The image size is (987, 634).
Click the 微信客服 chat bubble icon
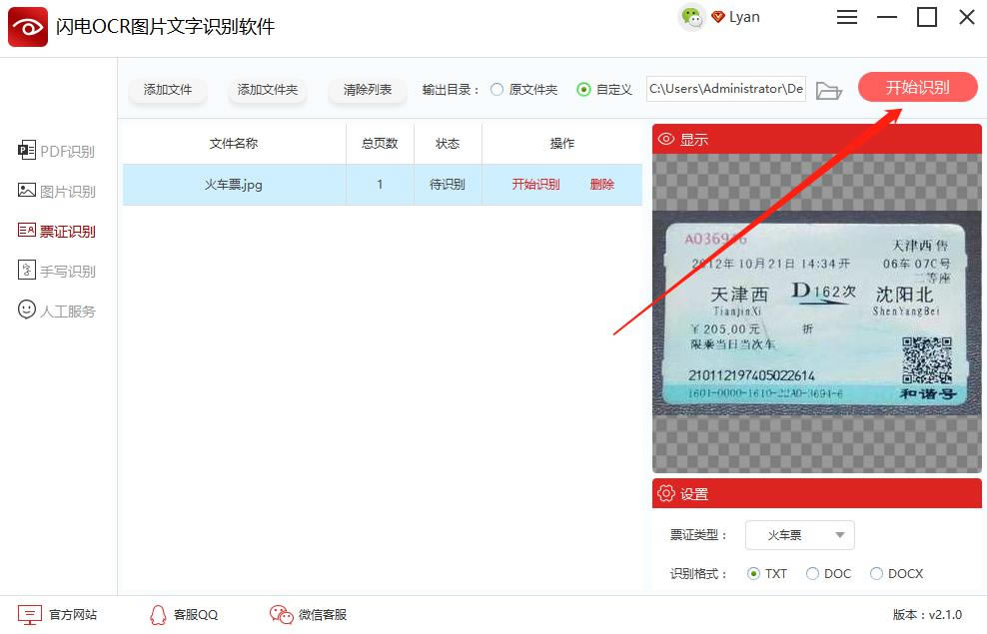282,614
